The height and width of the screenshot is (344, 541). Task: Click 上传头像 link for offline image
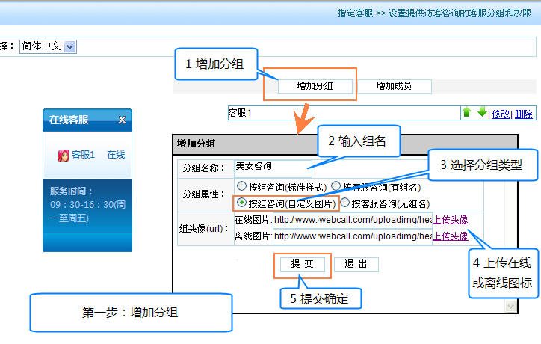pos(451,236)
